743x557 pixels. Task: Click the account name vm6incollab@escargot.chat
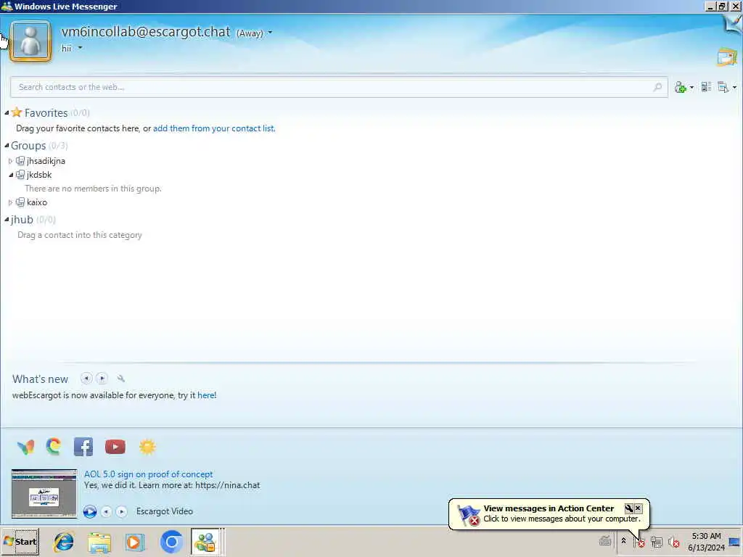click(146, 32)
